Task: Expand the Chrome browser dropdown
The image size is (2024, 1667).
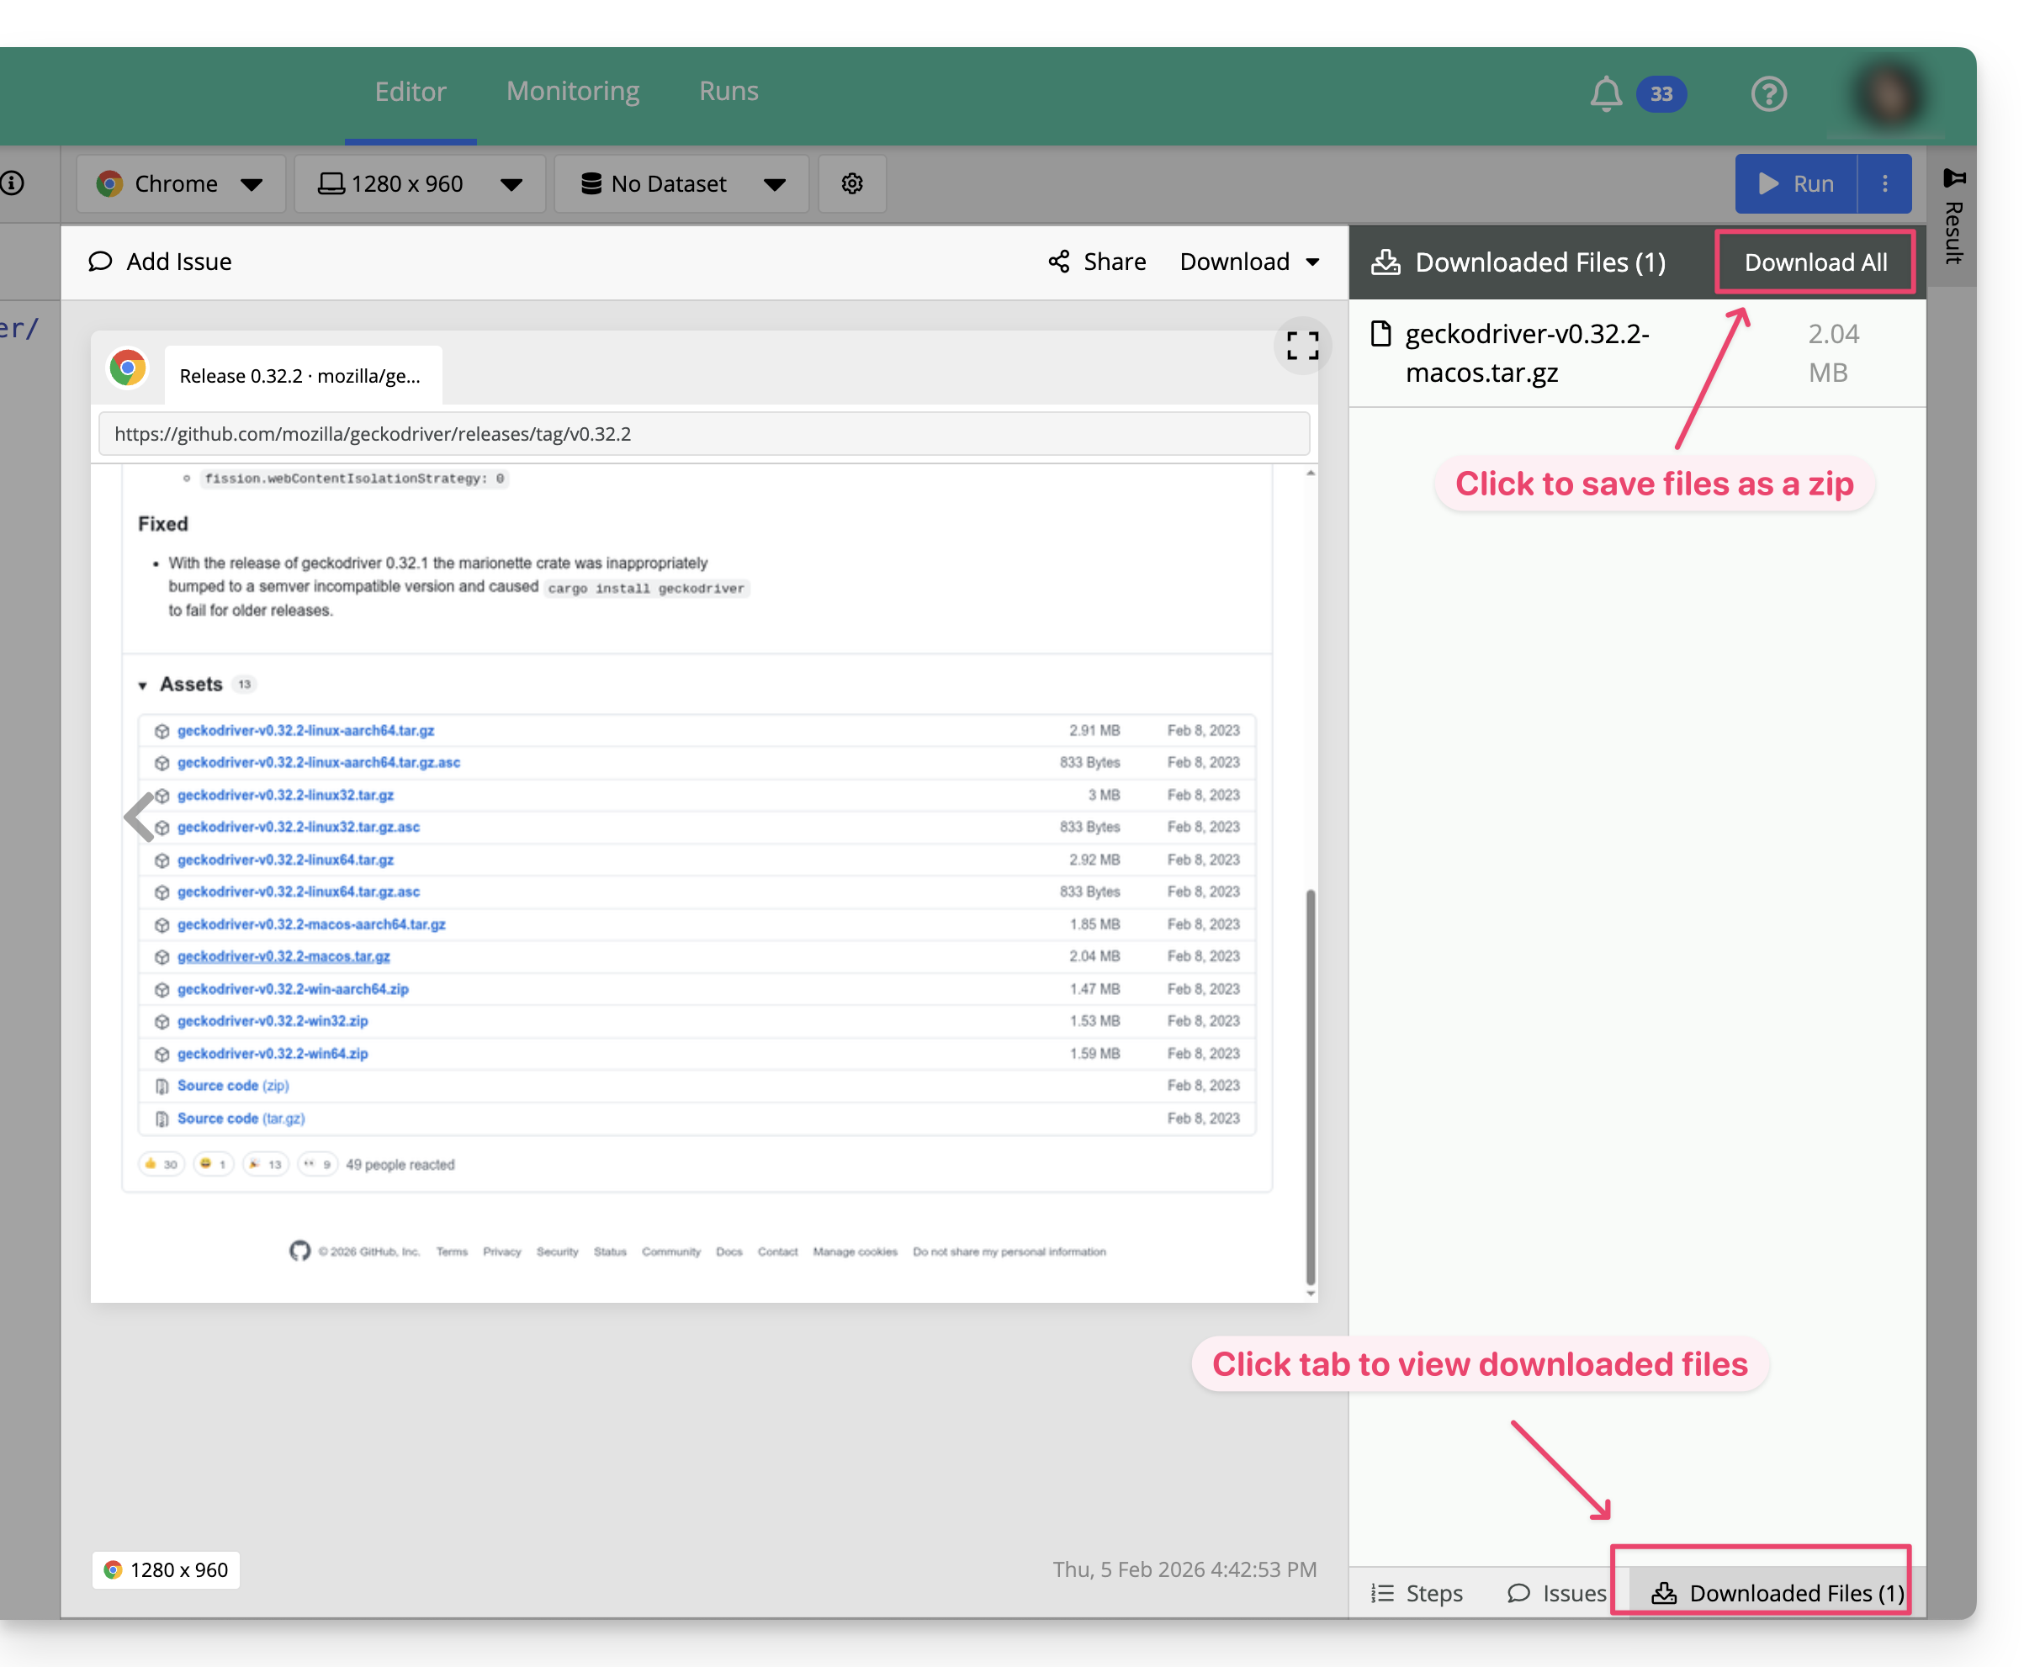Action: coord(181,183)
